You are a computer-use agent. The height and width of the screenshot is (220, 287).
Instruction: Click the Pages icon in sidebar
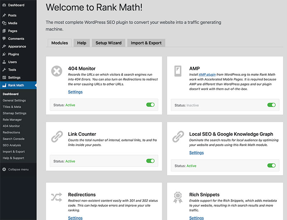(x=4, y=31)
